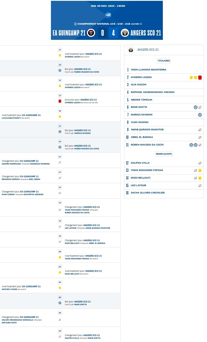Click player Yann Llahona Bonaterra in lineup
This screenshot has width=207, height=342.
coord(148,70)
